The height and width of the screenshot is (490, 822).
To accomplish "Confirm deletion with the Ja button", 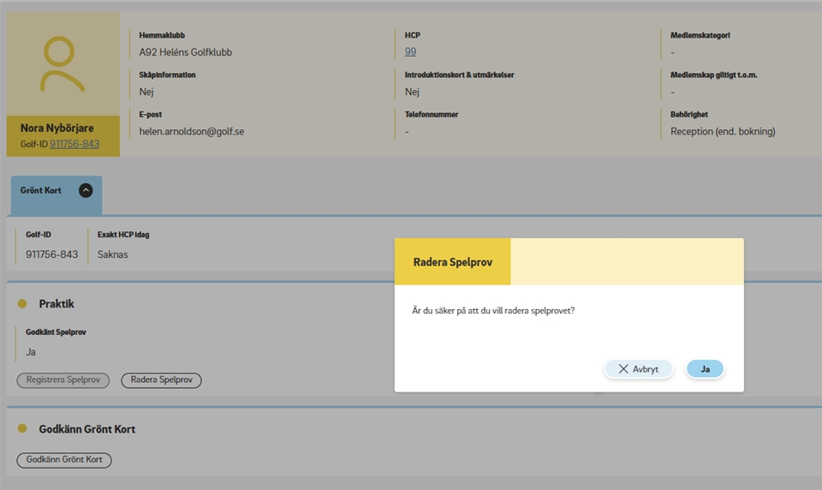I will 705,369.
